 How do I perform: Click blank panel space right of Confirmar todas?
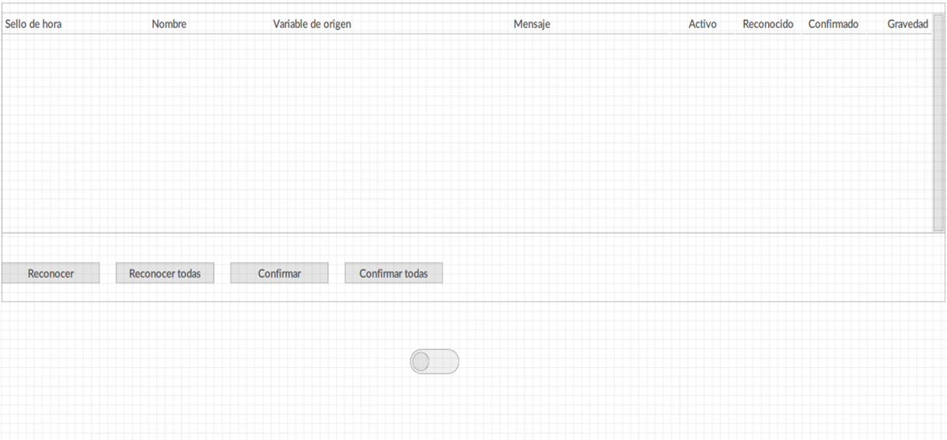point(692,273)
